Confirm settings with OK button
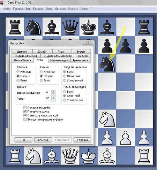The width and height of the screenshot is (157, 170). (23, 140)
